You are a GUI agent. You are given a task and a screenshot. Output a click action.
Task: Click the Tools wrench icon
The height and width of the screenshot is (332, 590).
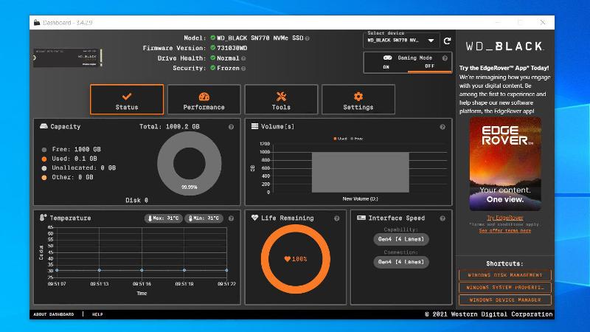pos(281,97)
